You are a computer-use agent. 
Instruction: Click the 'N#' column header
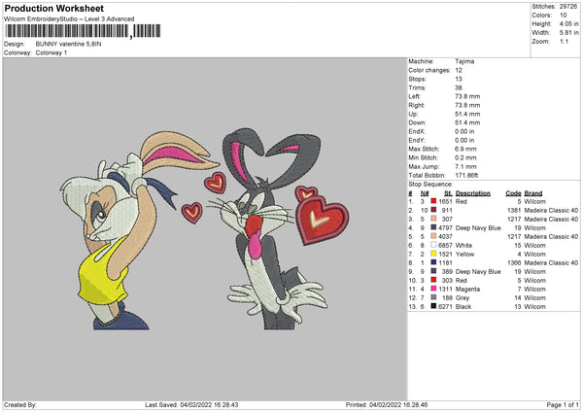tap(425, 193)
